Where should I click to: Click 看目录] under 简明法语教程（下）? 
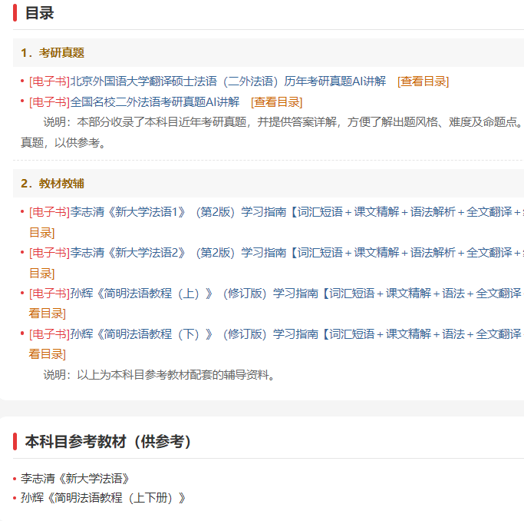pos(47,354)
